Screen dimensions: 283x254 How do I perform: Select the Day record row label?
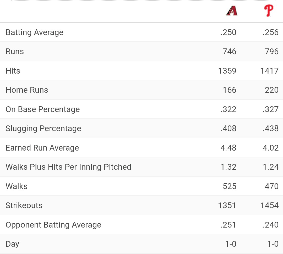point(12,244)
